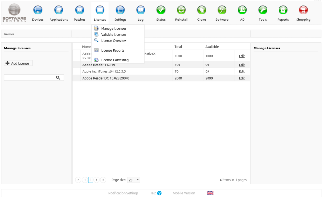Go to first page button
This screenshot has width=323, height=198.
point(78,180)
